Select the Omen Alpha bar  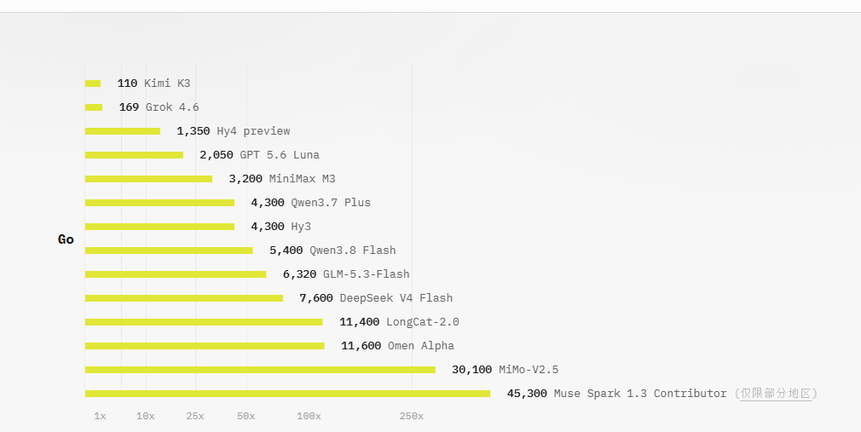click(205, 346)
